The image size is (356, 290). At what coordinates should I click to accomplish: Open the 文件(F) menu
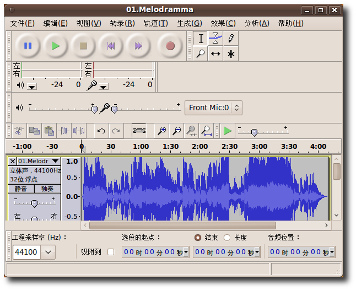tap(22, 23)
